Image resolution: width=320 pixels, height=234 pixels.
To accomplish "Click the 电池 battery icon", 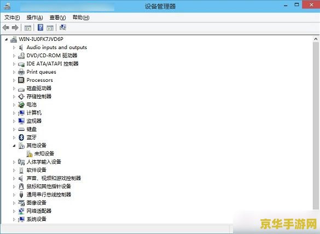I will pos(21,105).
